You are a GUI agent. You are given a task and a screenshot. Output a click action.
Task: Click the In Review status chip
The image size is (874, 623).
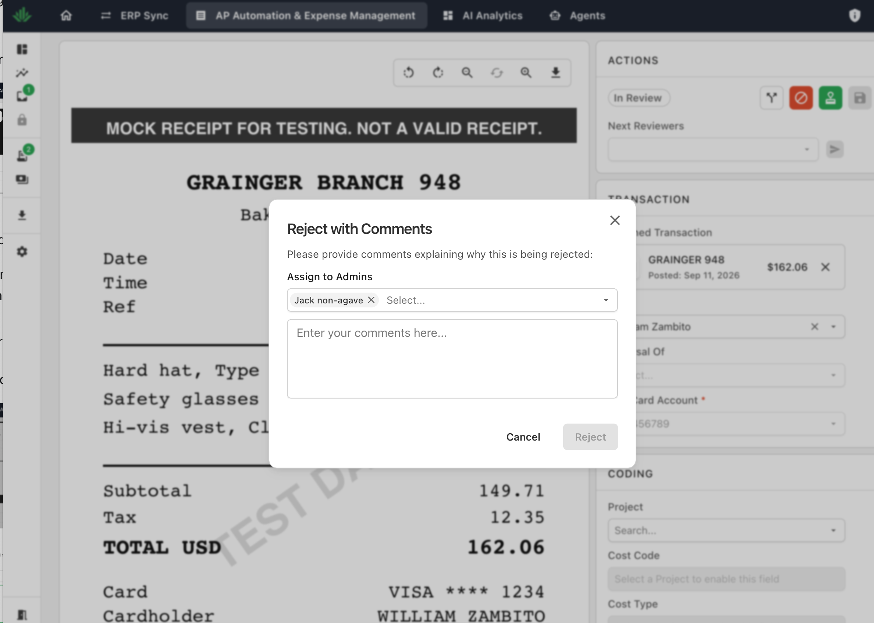coord(639,98)
